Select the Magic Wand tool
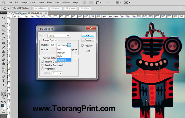 pyautogui.click(x=3, y=30)
